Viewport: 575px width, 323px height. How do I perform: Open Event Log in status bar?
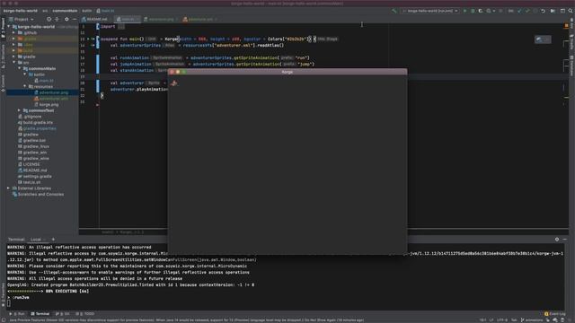(x=555, y=314)
